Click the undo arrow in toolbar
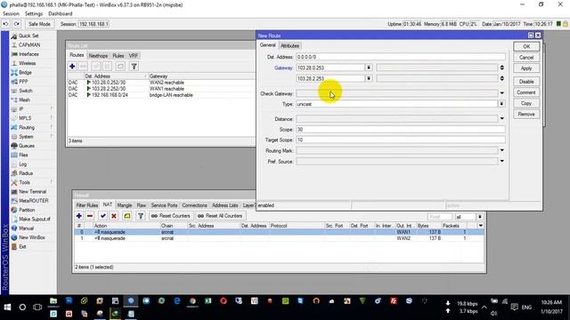 (5, 24)
